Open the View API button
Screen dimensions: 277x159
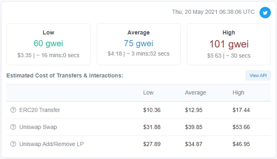(x=258, y=75)
